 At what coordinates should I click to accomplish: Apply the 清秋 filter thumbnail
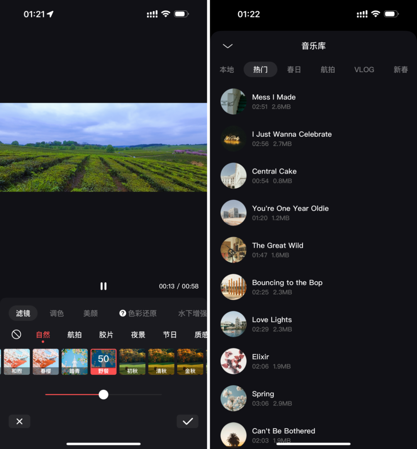click(x=161, y=362)
